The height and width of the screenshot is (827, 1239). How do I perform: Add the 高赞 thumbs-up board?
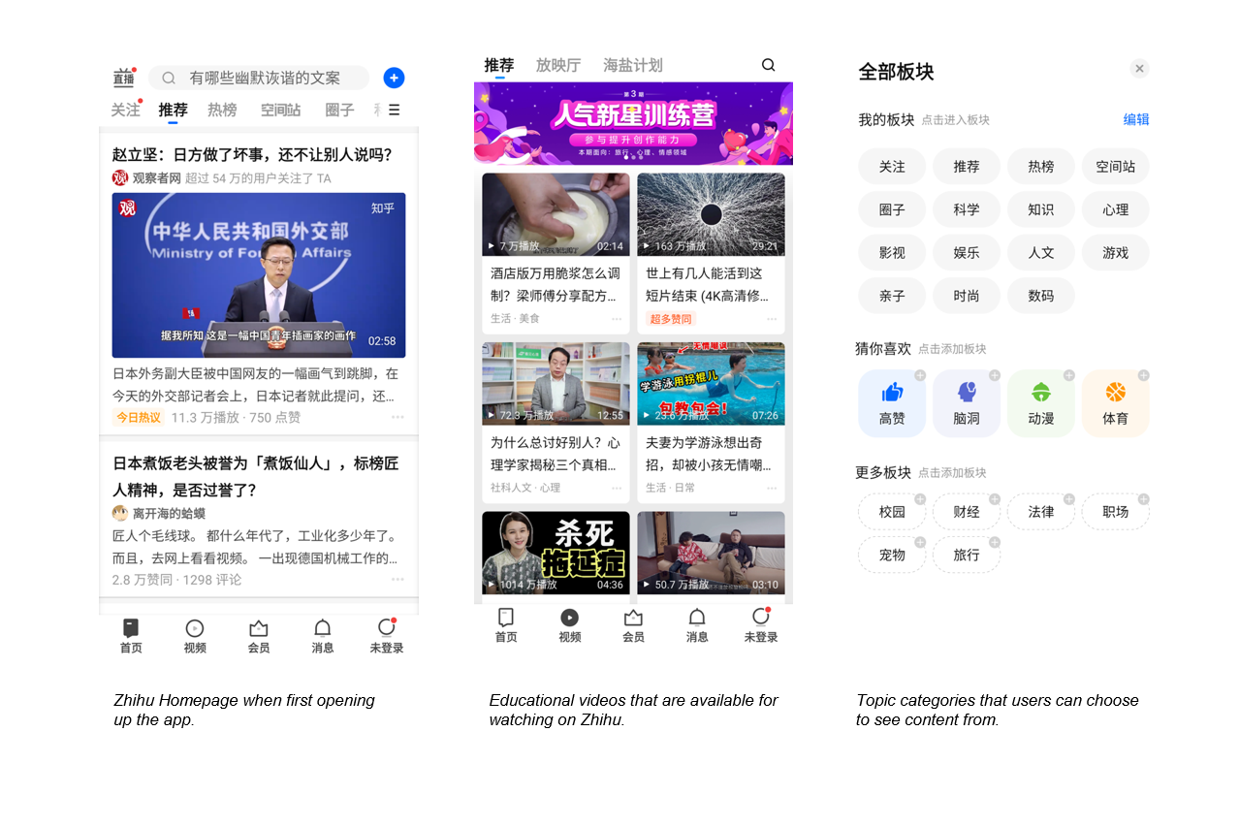point(892,402)
